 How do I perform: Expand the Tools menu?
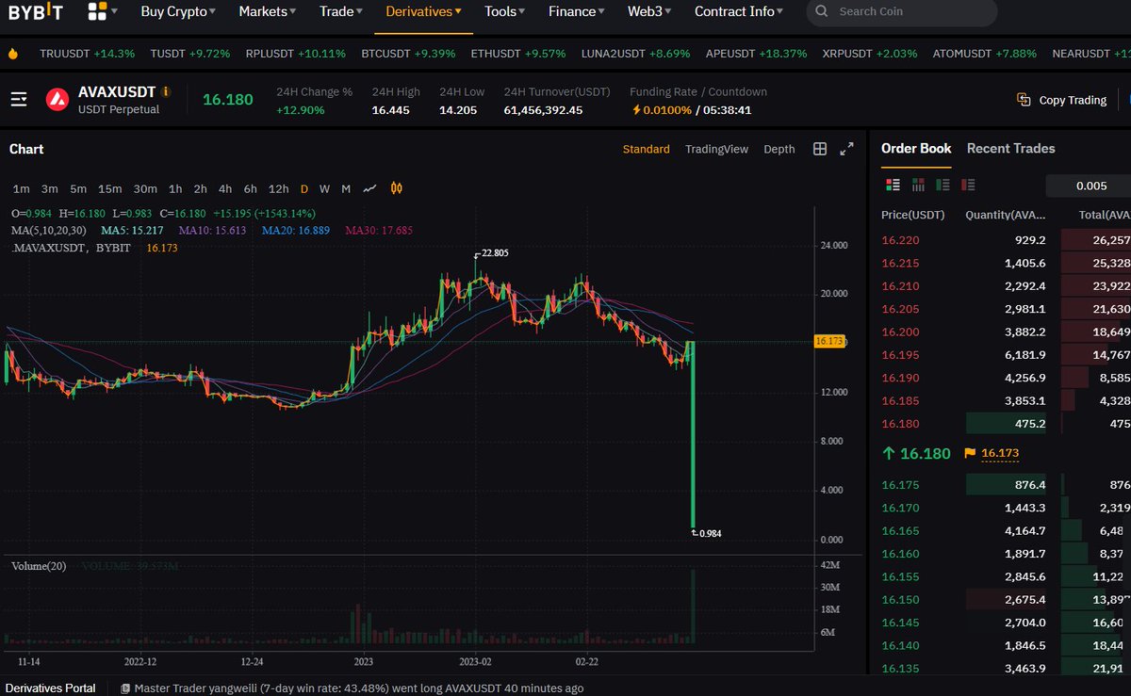[505, 11]
